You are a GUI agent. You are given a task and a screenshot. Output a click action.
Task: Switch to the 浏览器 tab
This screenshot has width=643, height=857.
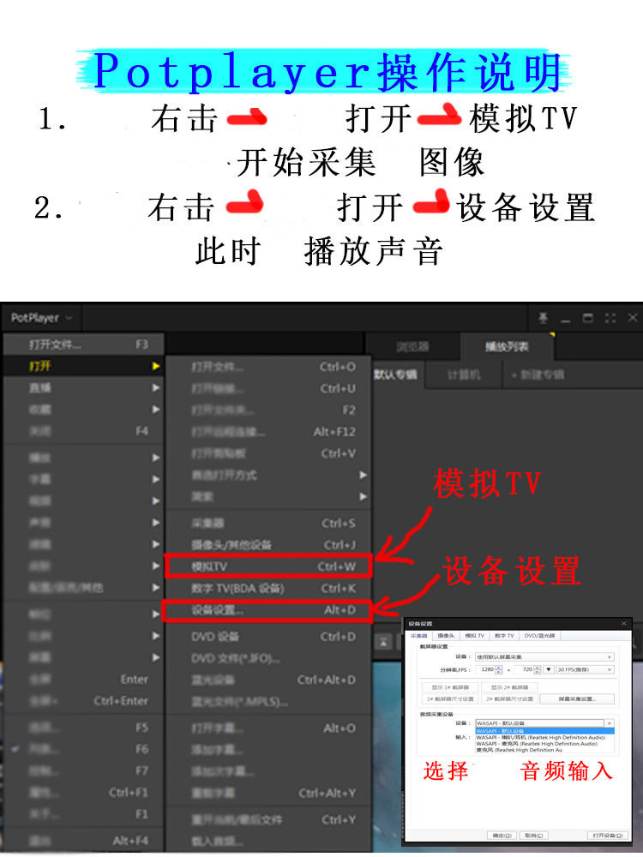click(413, 346)
